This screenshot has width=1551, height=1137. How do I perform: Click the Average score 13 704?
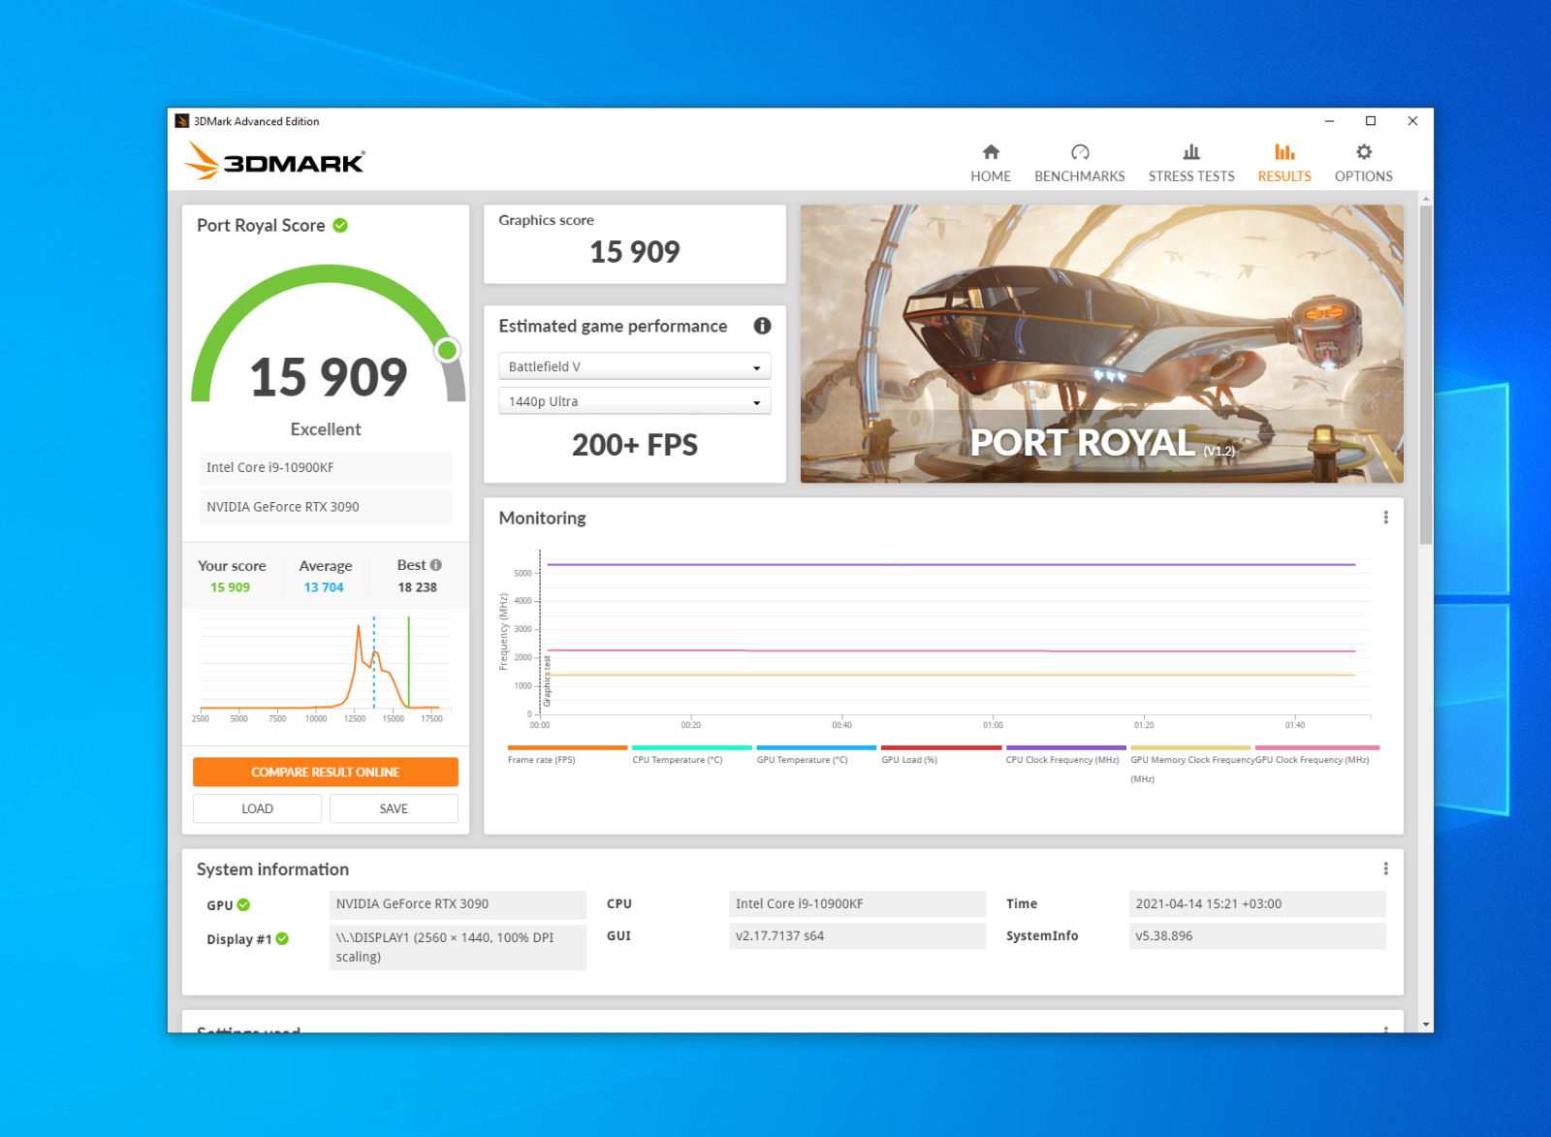(x=324, y=587)
